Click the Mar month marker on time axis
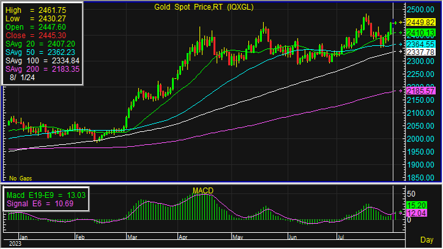Image resolution: width=443 pixels, height=249 pixels. point(132,237)
